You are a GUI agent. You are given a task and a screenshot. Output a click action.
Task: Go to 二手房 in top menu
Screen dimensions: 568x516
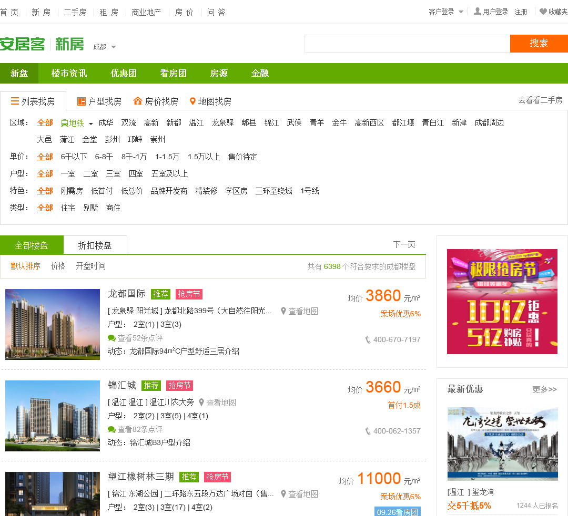(75, 12)
